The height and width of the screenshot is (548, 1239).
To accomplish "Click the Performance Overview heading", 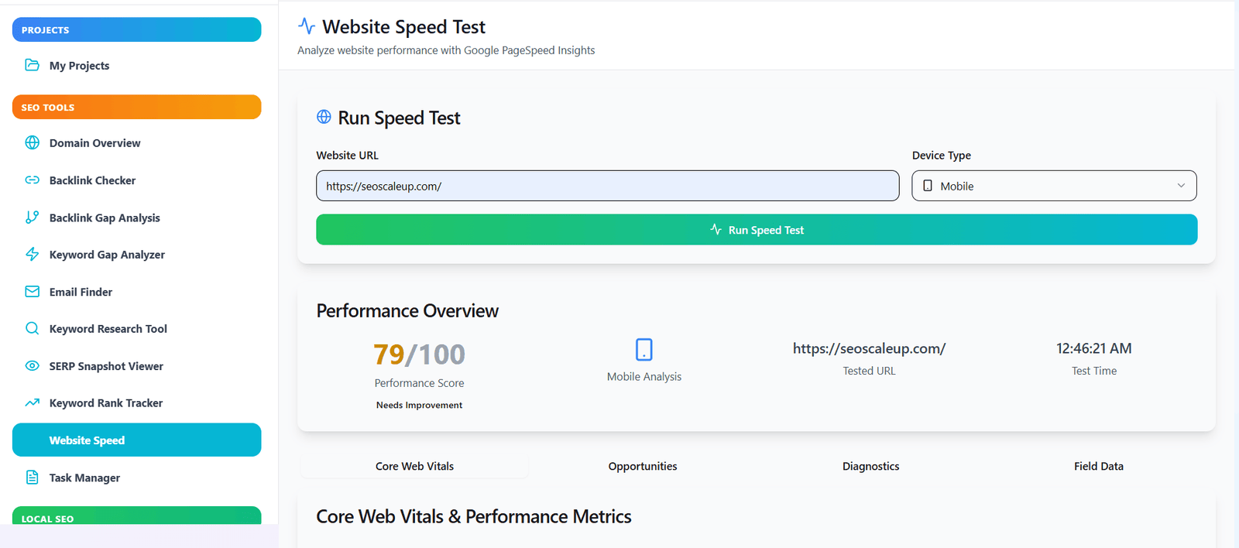I will 407,310.
